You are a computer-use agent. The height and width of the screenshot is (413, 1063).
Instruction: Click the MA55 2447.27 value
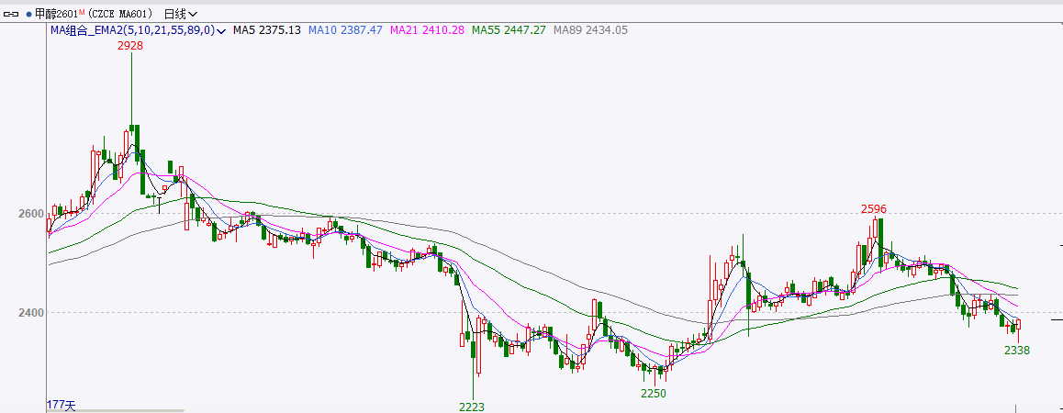coord(509,30)
